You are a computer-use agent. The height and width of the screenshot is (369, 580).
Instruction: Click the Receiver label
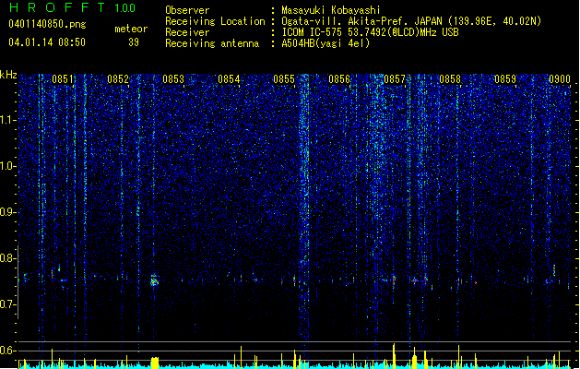point(187,32)
